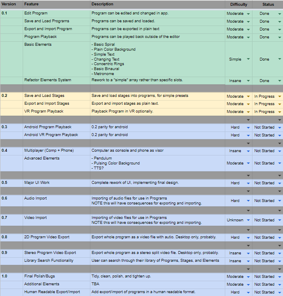Open Difficulty dropdown for Additional Elements
The width and height of the screenshot is (283, 296).
point(248,285)
